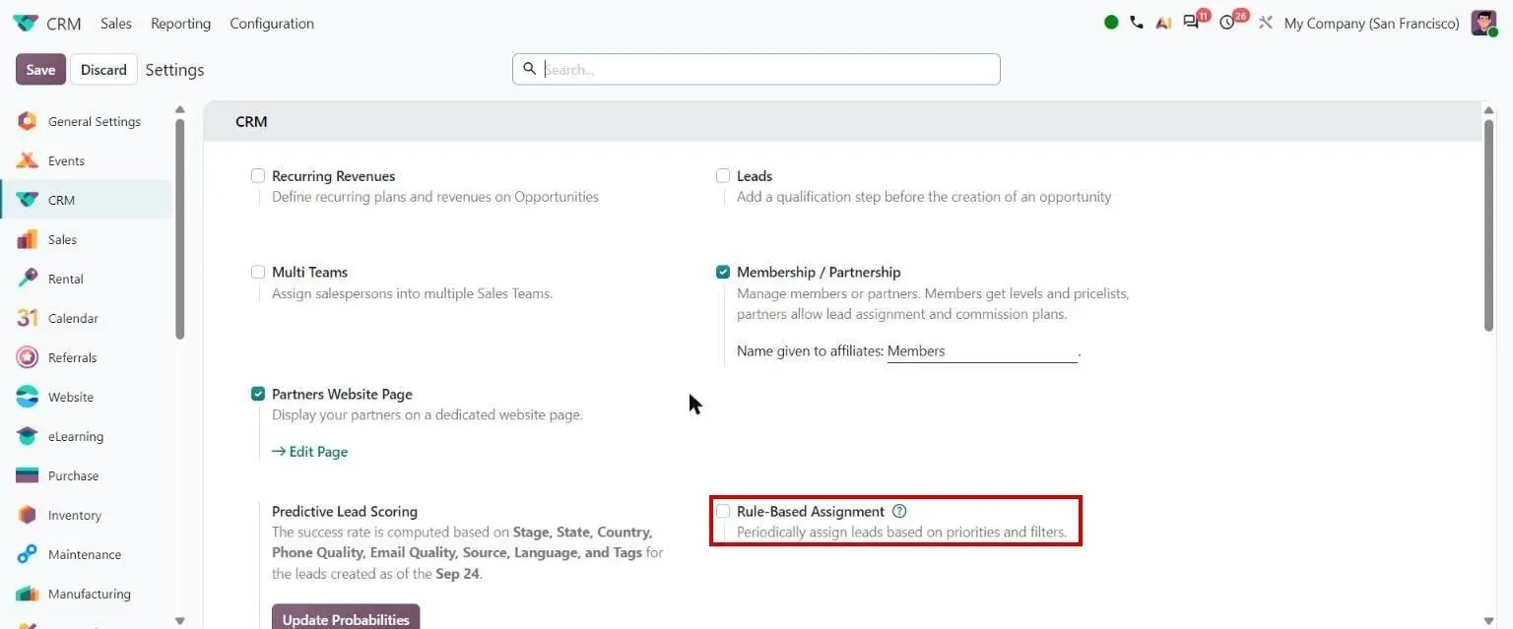The width and height of the screenshot is (1513, 629).
Task: Click the Recurring Revenues label
Action: pos(333,175)
